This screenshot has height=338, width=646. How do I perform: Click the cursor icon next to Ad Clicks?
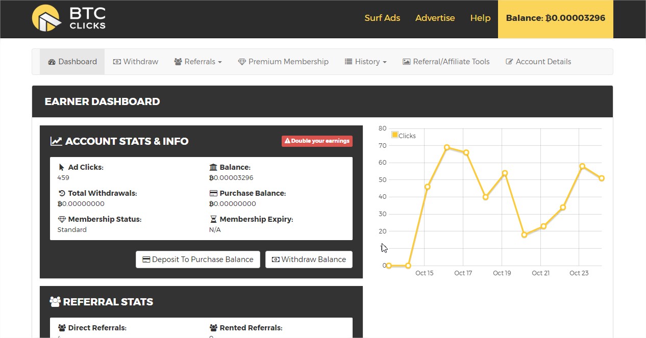pos(62,167)
